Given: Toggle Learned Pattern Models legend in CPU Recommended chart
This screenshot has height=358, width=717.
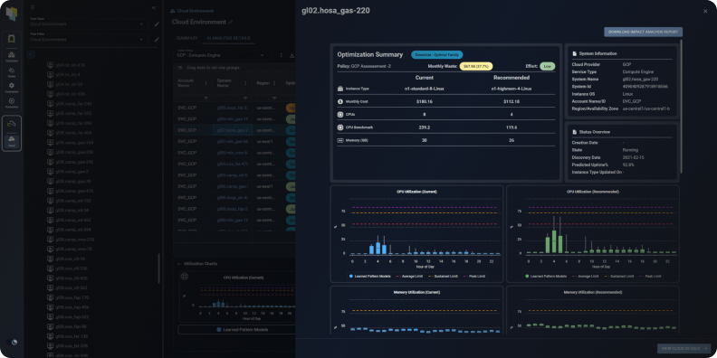Looking at the screenshot, I should point(546,277).
